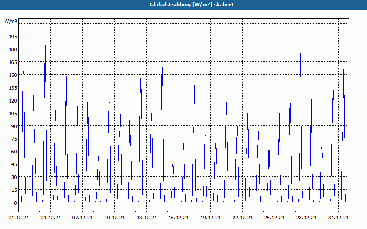The height and width of the screenshot is (229, 367).
Task: Click the date label 31.12.21
Action: click(339, 218)
